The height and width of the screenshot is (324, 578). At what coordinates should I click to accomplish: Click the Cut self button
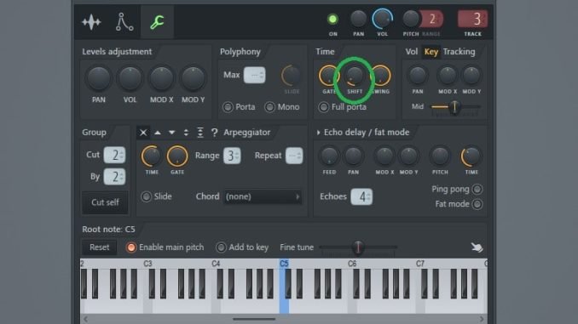pyautogui.click(x=105, y=202)
